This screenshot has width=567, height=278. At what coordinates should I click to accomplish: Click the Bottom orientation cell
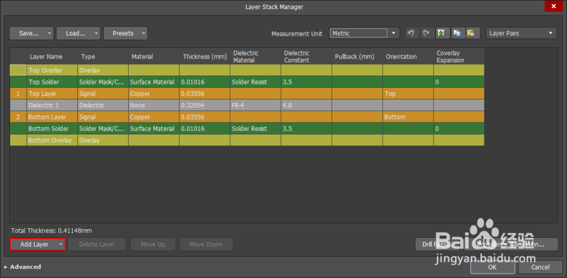tap(408, 117)
